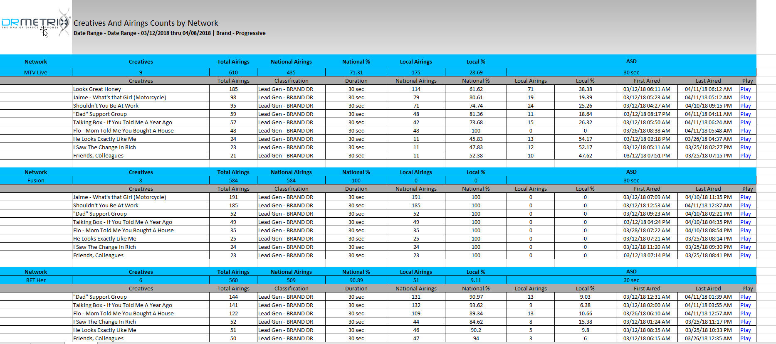
Task: Select the BET Her network cell
Action: click(36, 280)
